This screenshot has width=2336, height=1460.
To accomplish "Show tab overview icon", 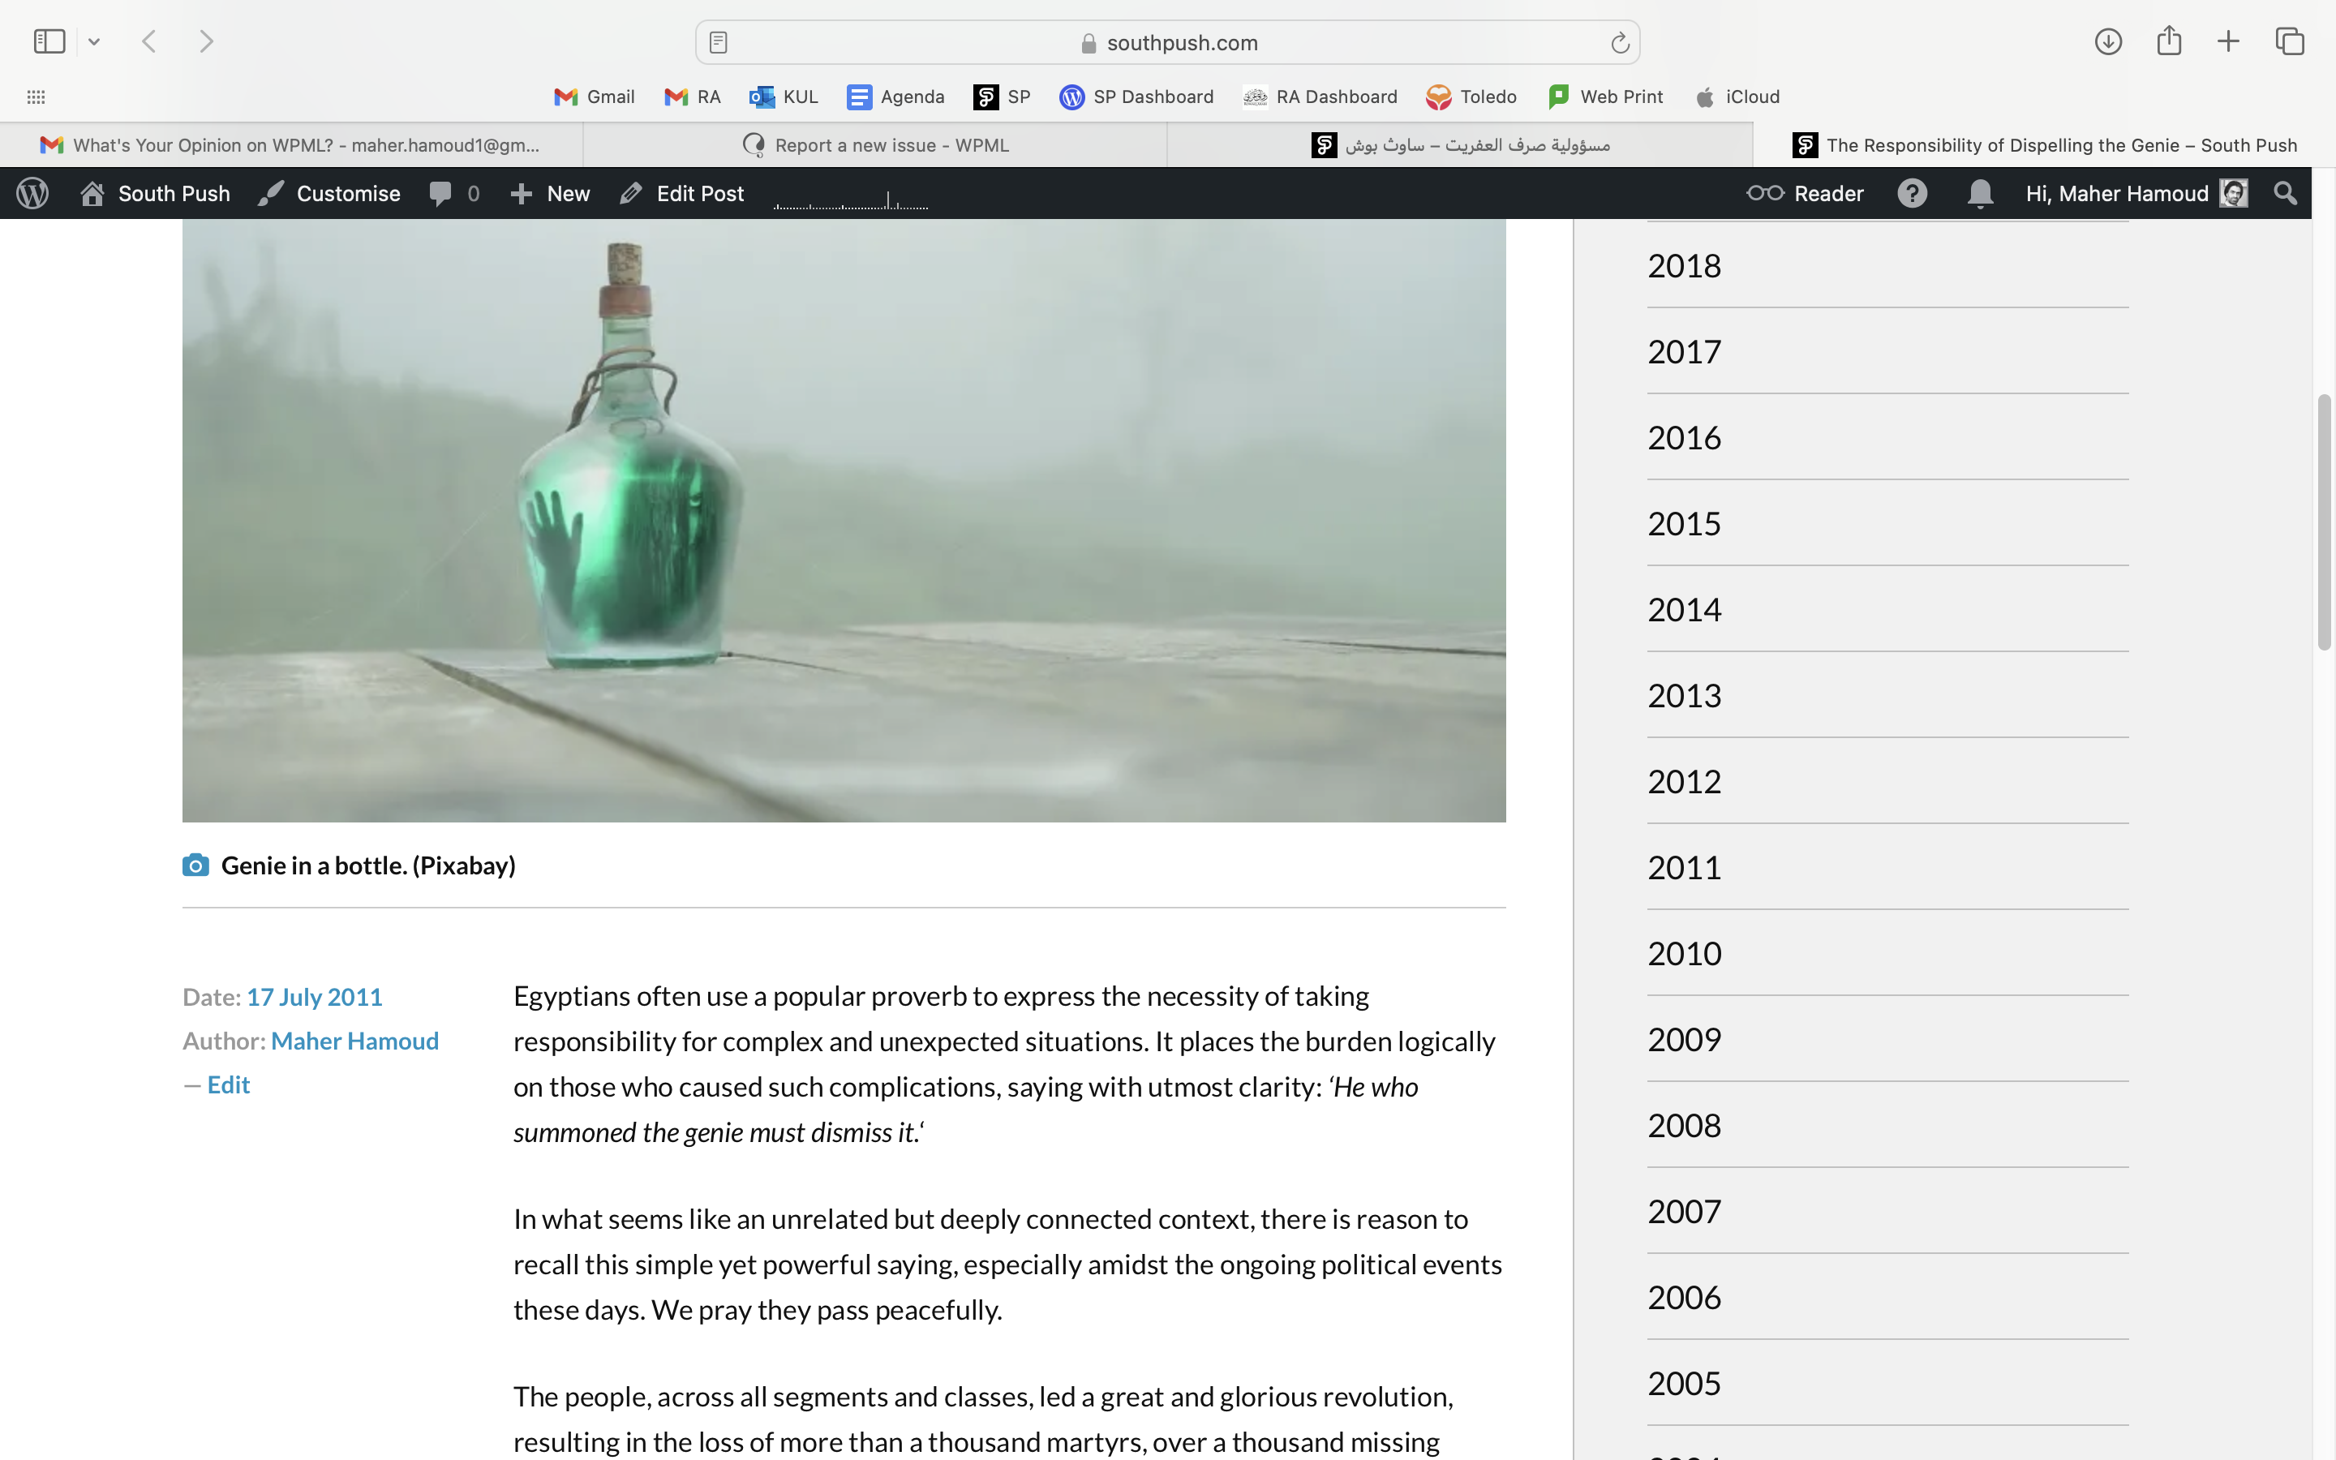I will [x=2290, y=41].
